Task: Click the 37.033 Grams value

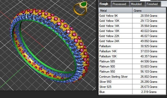Action: tap(149, 51)
